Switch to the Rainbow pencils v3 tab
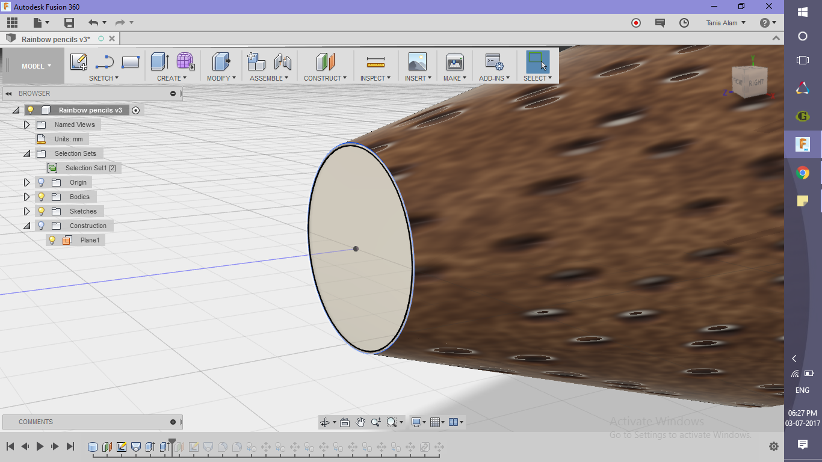Viewport: 822px width, 462px height. click(x=56, y=39)
